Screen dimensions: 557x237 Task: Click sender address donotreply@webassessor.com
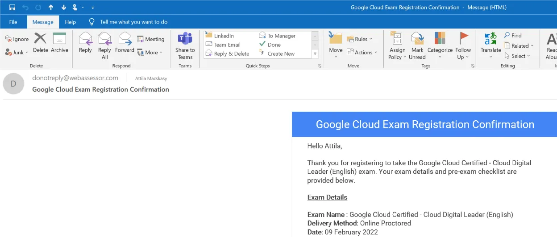tap(75, 78)
